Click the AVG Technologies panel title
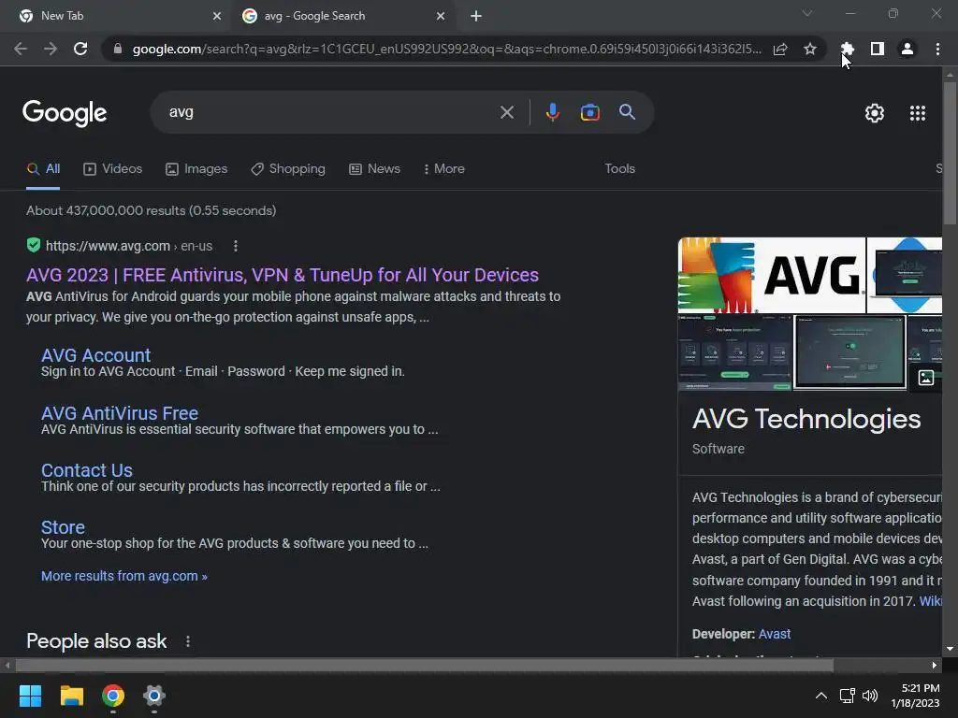 pyautogui.click(x=806, y=420)
